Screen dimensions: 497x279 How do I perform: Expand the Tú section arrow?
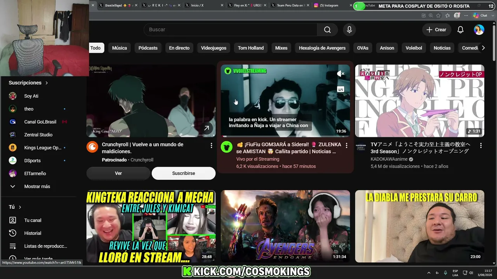coord(20,207)
